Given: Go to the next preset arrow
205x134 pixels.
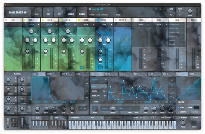Looking at the screenshot, I should coord(165,9).
